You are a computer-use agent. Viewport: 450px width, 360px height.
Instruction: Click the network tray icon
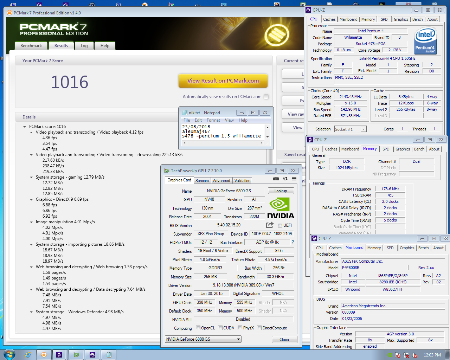pyautogui.click(x=406, y=355)
